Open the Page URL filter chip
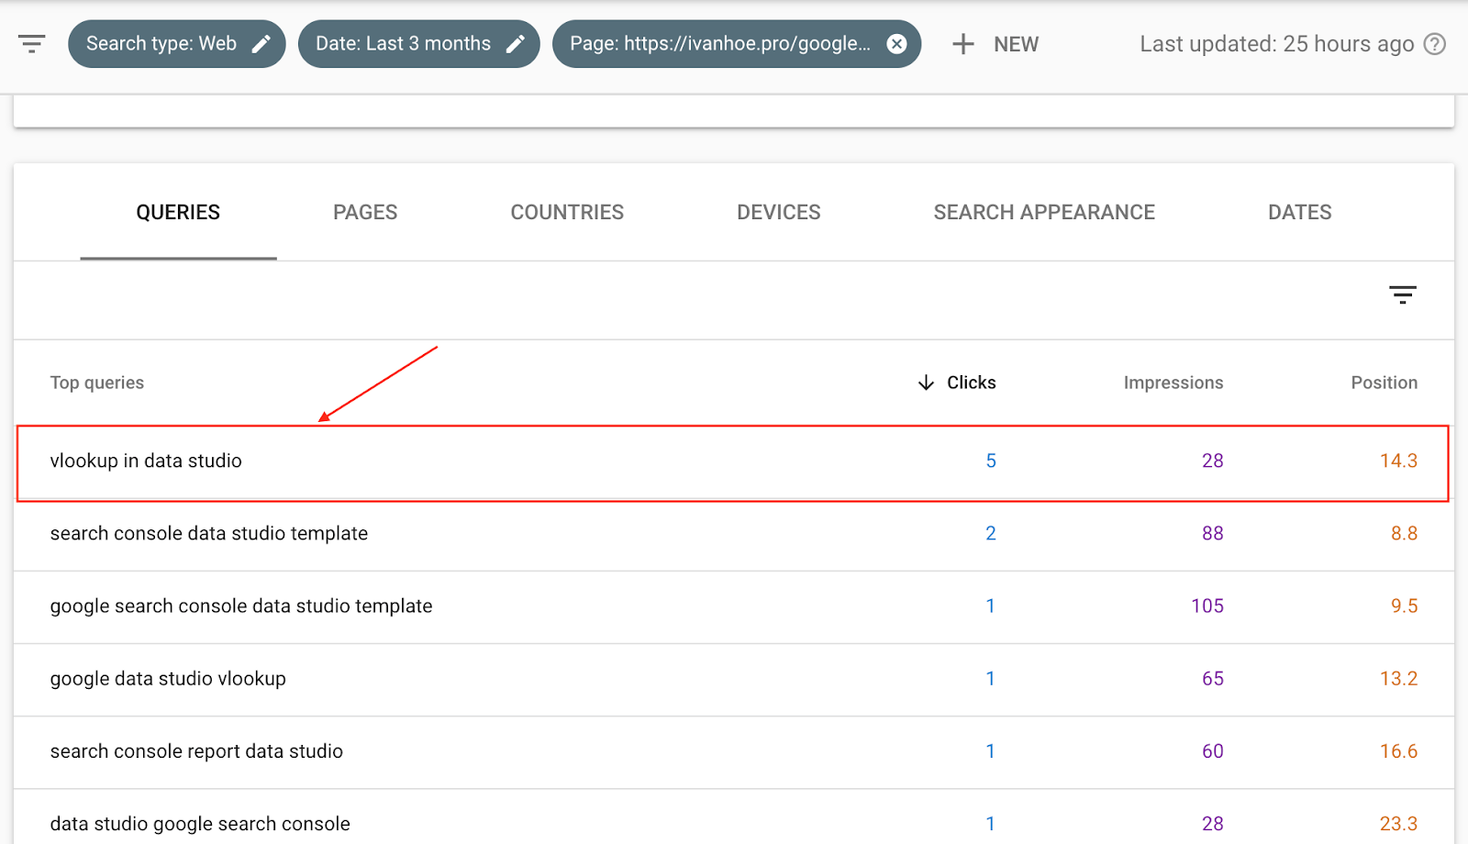This screenshot has height=844, width=1468. tap(719, 44)
